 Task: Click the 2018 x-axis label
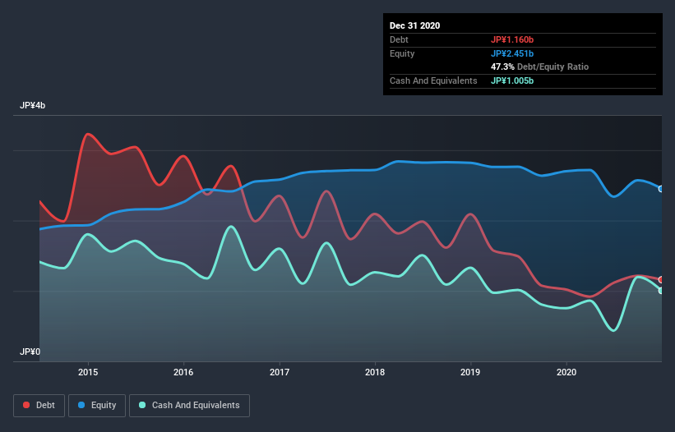coord(375,372)
